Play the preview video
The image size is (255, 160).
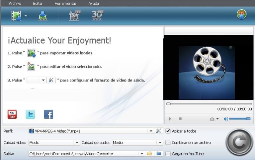pyautogui.click(x=170, y=119)
